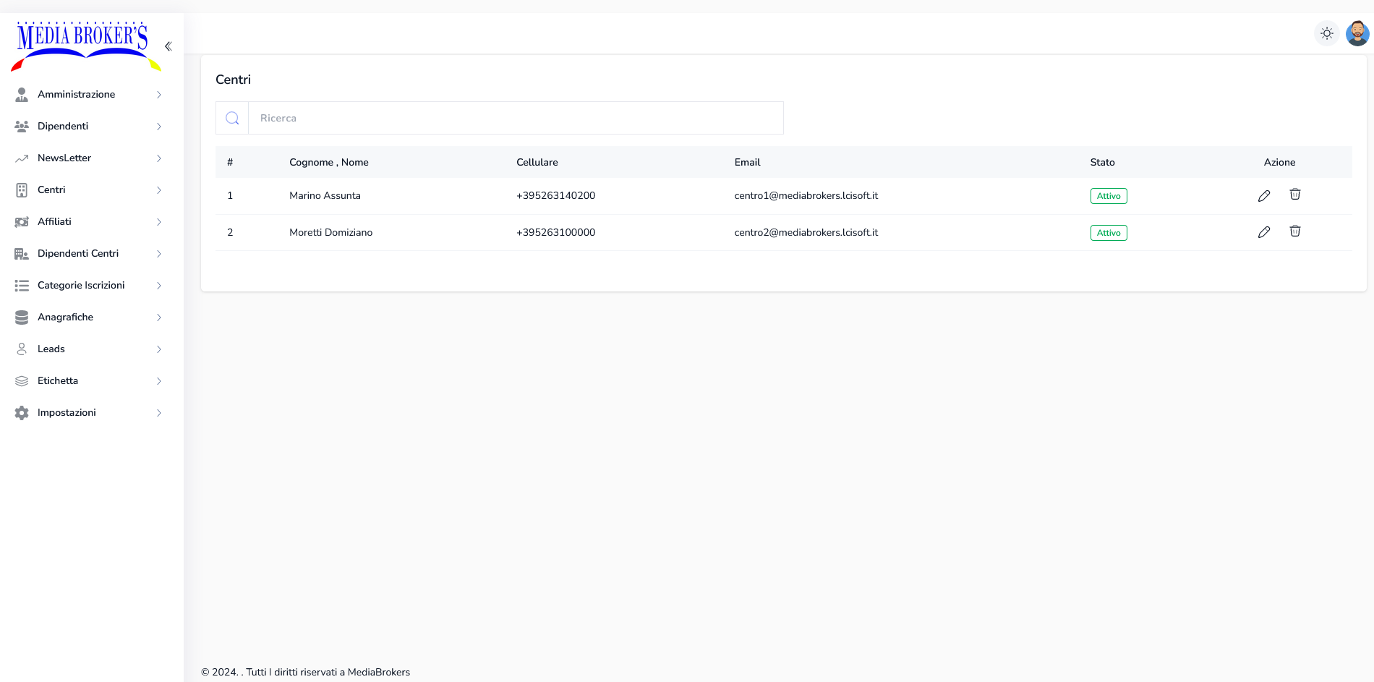Select the Amministrazione sidebar icon
Screen dimensions: 1374x682
pyautogui.click(x=21, y=94)
